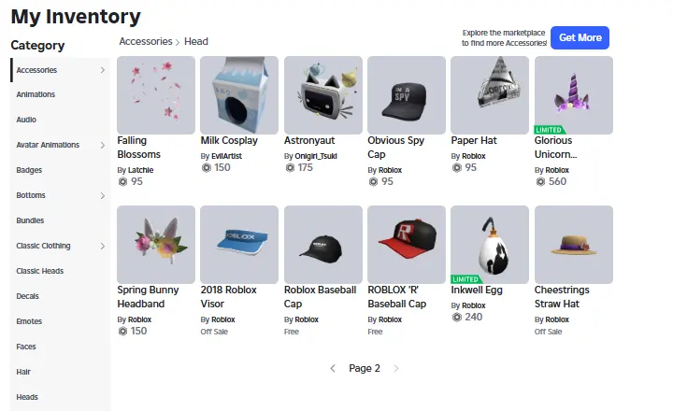
Task: Open creator link EvilArtist under Milk Cosplay
Action: 226,156
